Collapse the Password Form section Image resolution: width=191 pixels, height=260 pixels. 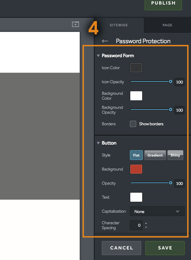click(98, 55)
